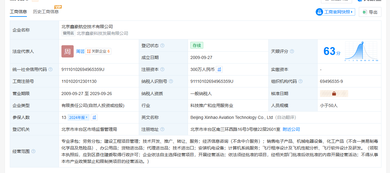
Task: Click the help icon next to 注册资本
Action: point(162,69)
